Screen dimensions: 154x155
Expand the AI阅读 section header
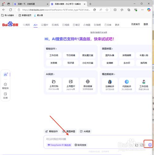click(x=50, y=74)
